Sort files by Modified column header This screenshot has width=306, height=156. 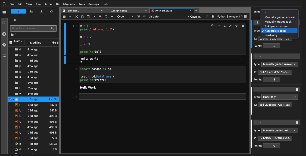pos(36,42)
